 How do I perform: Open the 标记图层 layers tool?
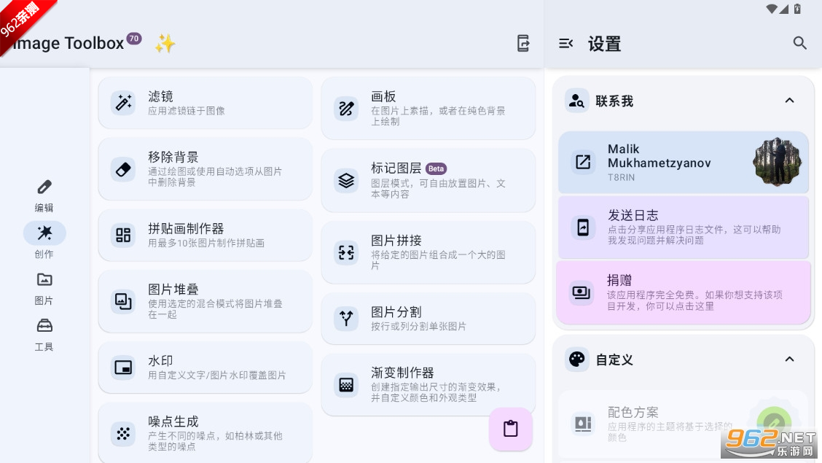tap(428, 180)
